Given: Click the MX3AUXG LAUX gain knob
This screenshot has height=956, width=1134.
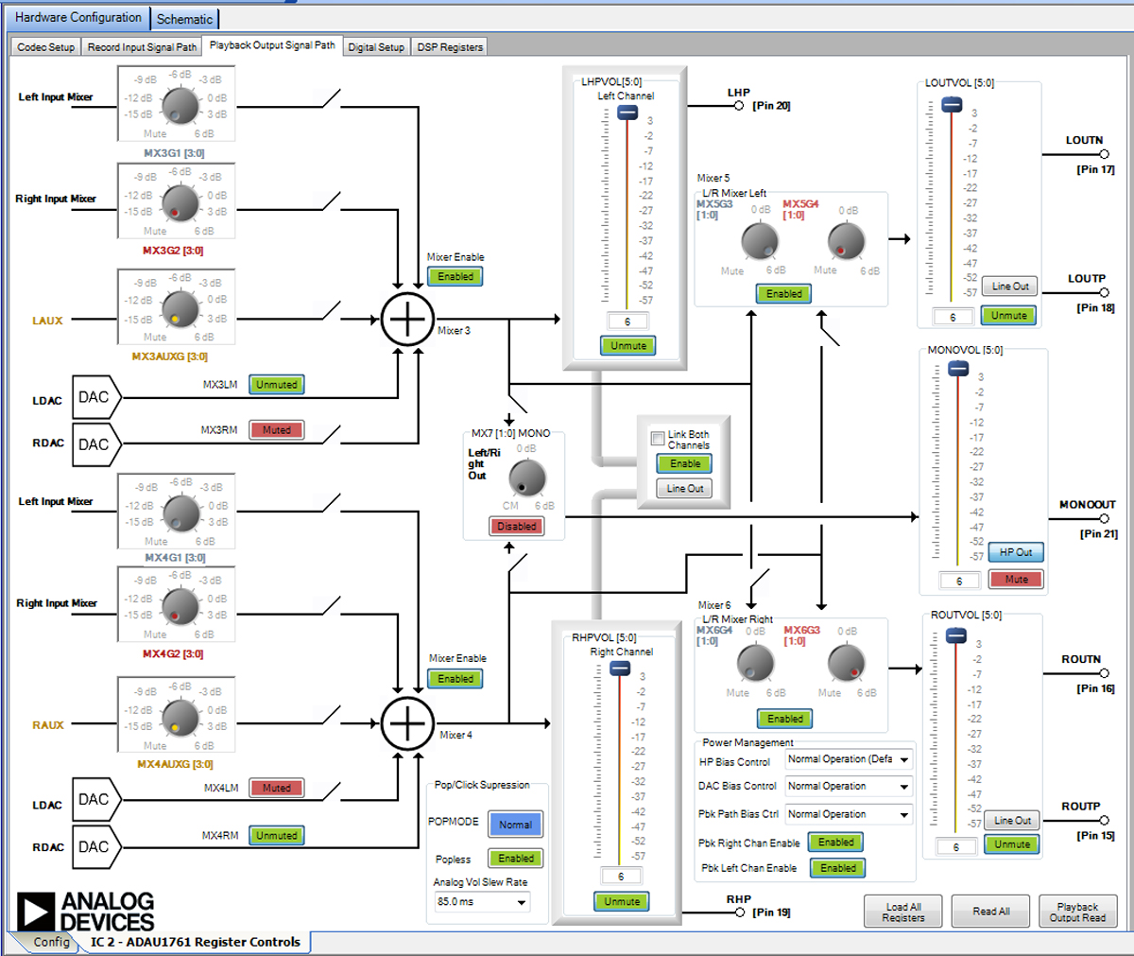Looking at the screenshot, I should click(180, 309).
